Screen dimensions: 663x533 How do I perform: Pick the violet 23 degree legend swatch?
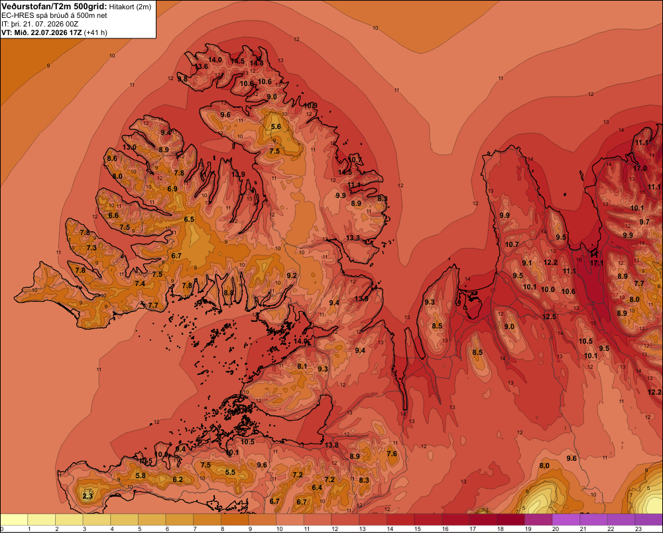pyautogui.click(x=649, y=520)
